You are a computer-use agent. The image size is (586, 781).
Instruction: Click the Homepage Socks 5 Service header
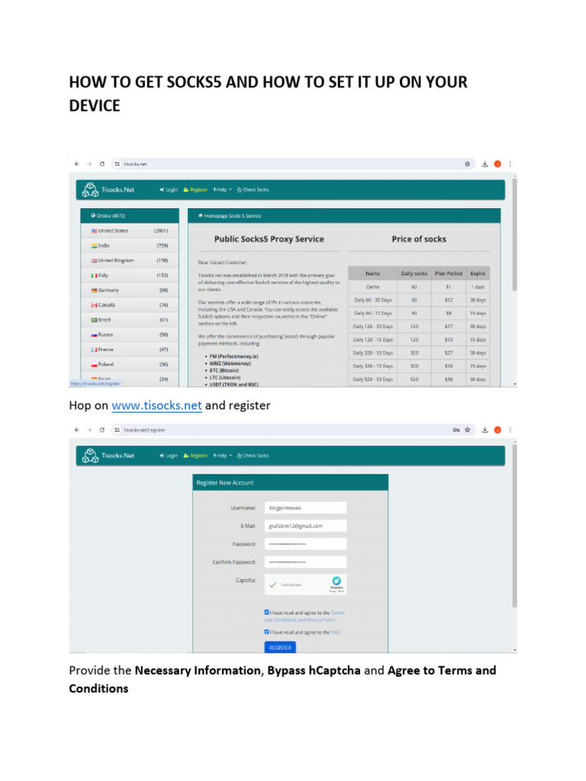[x=344, y=216]
